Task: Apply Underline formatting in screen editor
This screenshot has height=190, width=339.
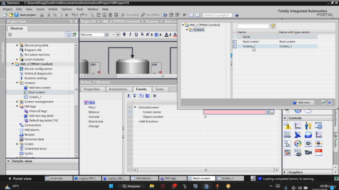Action: click(x=136, y=34)
